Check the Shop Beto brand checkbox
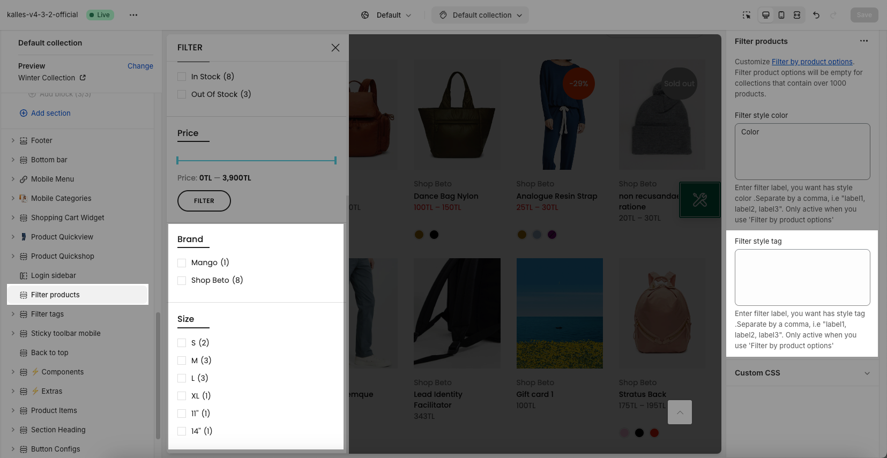 coord(182,280)
